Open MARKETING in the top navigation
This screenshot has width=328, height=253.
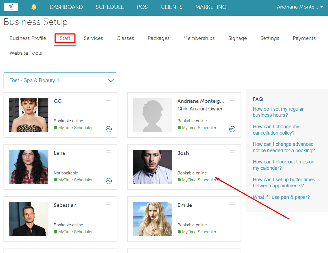pos(211,7)
